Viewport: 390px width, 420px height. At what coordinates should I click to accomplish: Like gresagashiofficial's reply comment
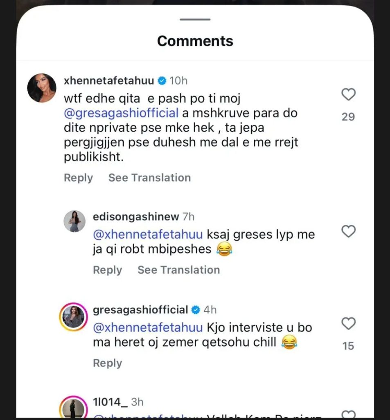(x=348, y=324)
